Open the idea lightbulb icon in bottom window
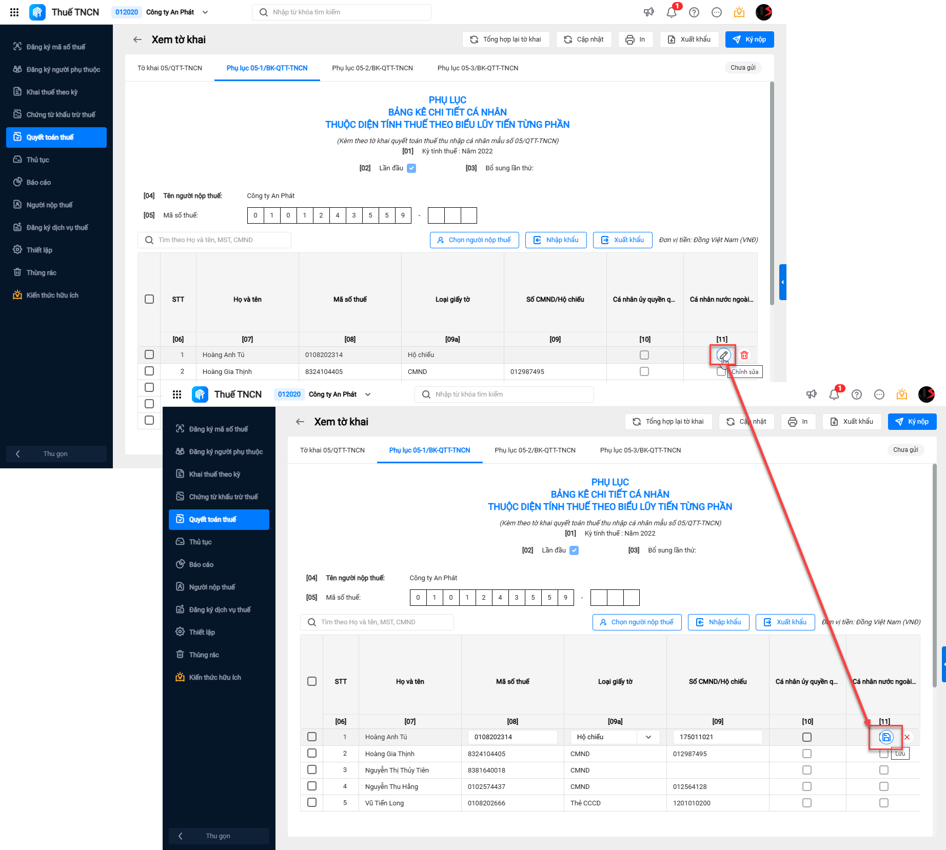Viewport: 946px width, 850px height. 902,394
